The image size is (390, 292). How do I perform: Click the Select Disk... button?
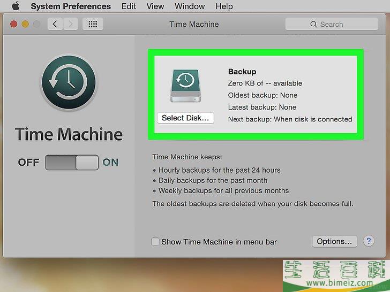point(185,118)
